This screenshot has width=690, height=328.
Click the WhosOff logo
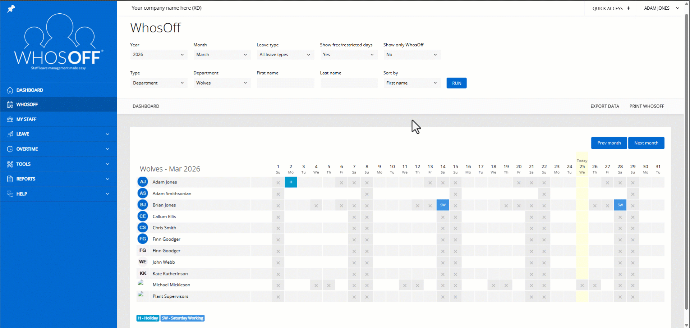tap(59, 42)
